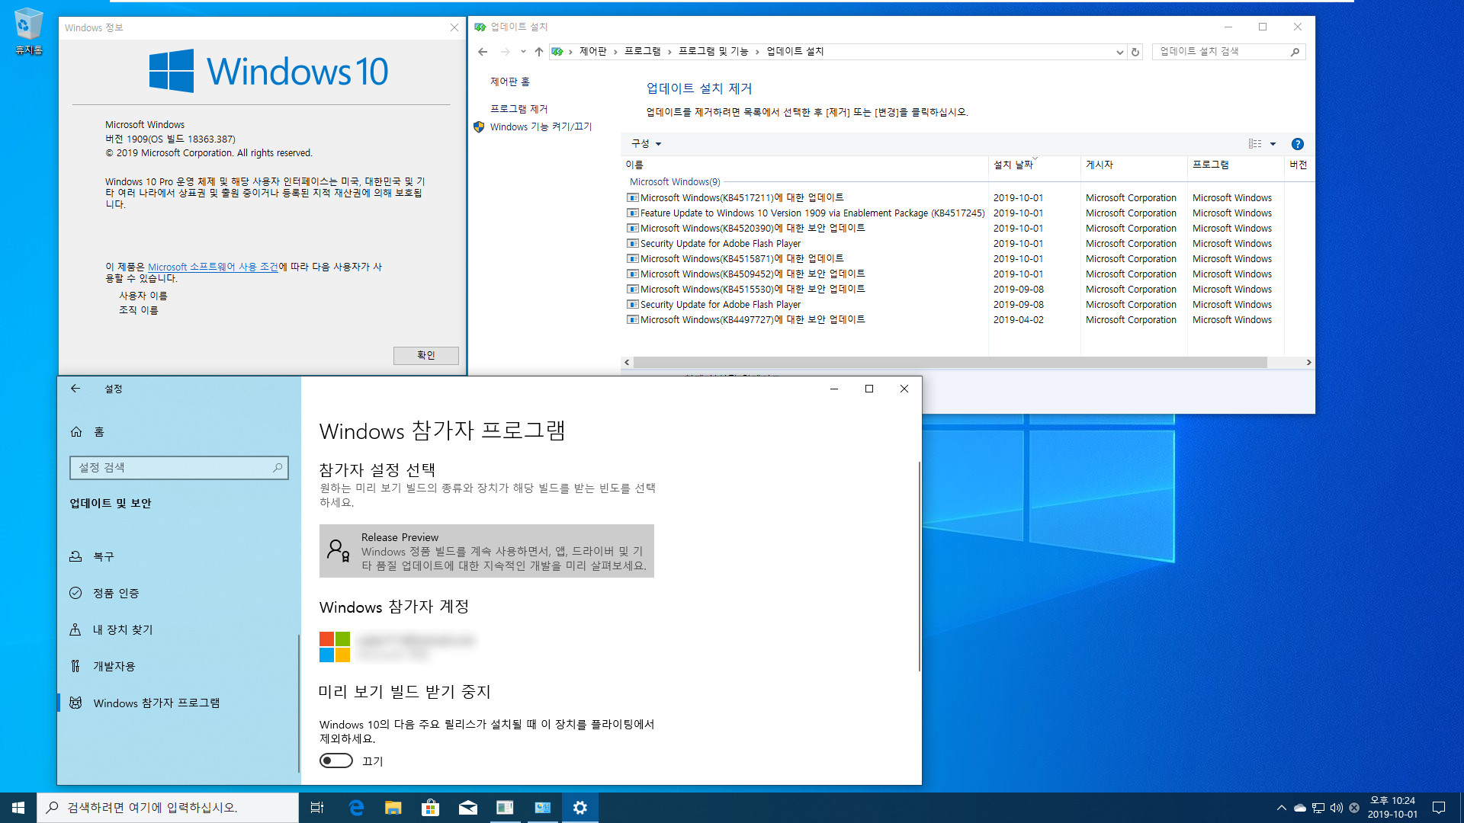The width and height of the screenshot is (1464, 823).
Task: Click network icon in system tray
Action: tap(1318, 808)
